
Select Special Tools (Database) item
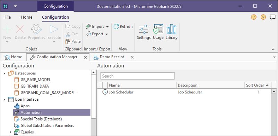(x=41, y=119)
